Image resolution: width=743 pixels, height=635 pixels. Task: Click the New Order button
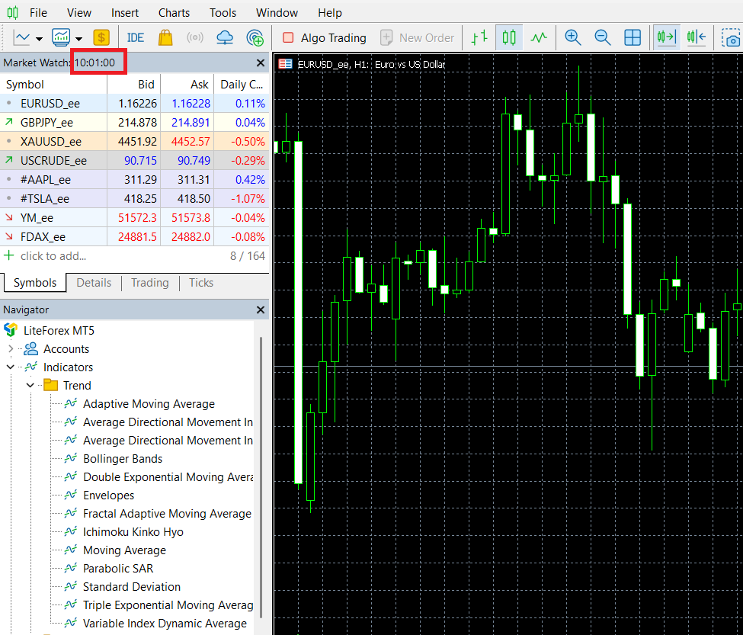(417, 38)
